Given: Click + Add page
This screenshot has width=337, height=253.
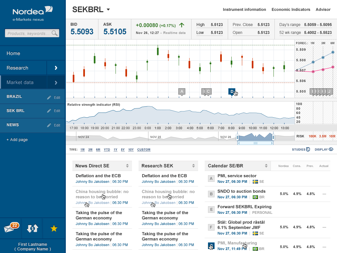Looking at the screenshot, I should 17,140.
